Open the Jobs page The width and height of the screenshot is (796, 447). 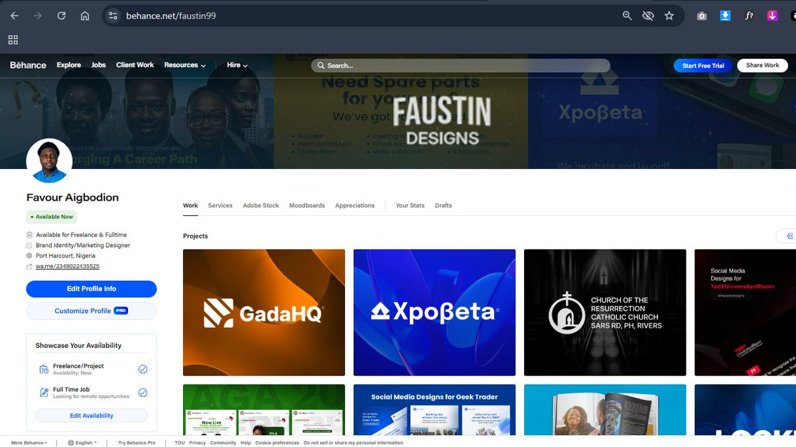tap(99, 65)
